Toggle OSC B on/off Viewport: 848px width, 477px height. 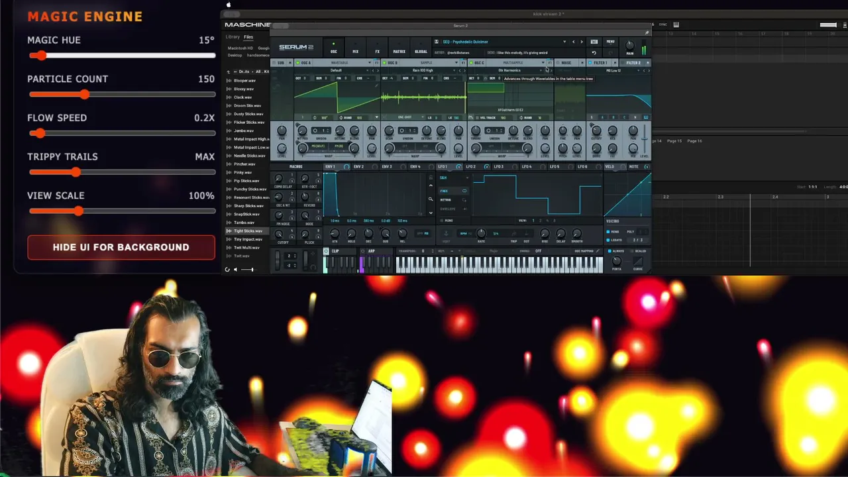[384, 63]
